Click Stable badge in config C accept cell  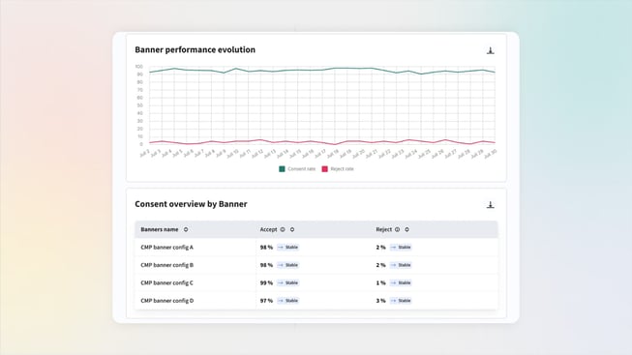pyautogui.click(x=287, y=282)
